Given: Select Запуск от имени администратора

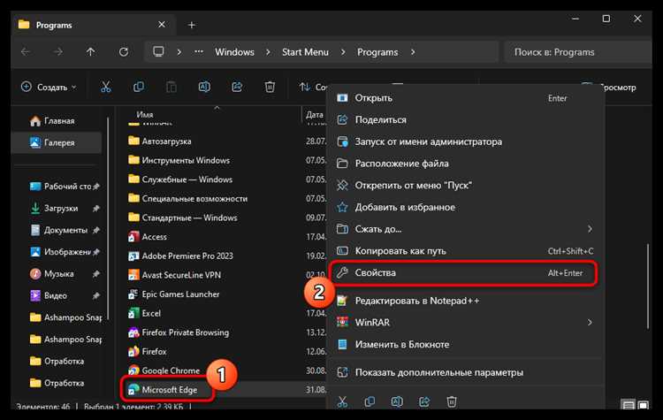Looking at the screenshot, I should (467, 141).
